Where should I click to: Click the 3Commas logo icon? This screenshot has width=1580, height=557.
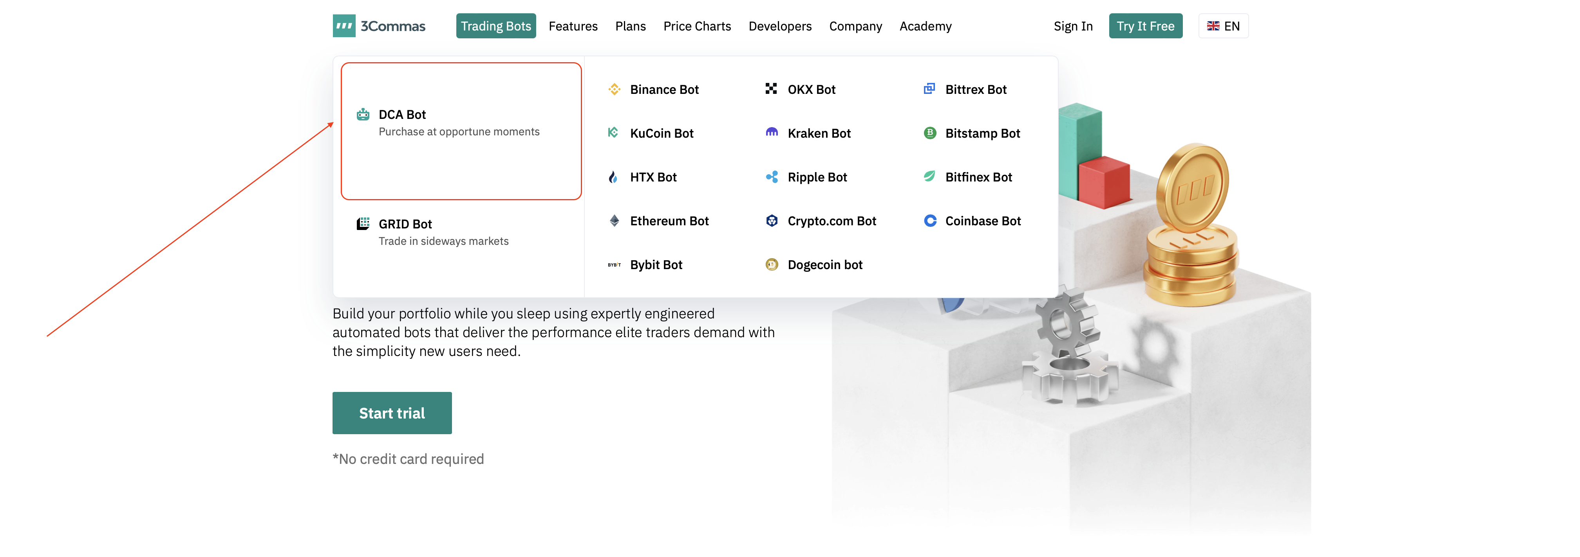343,26
